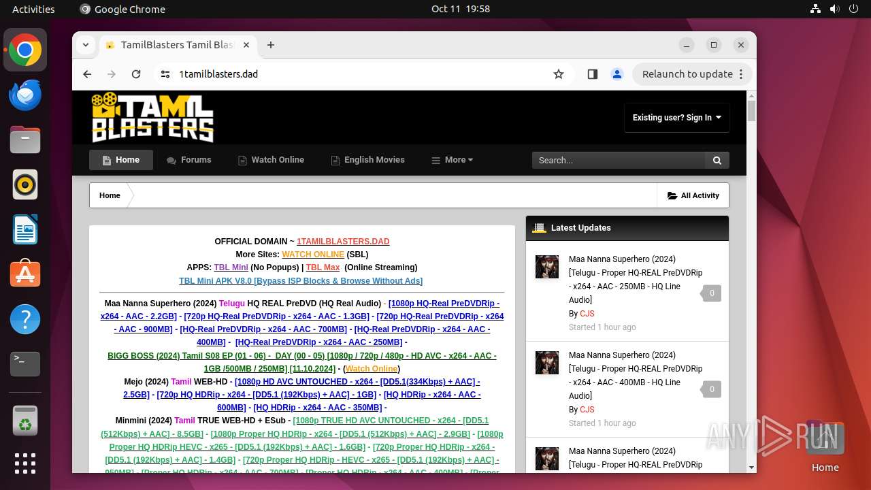
Task: Open Thunderbird mail from the dock
Action: click(25, 95)
